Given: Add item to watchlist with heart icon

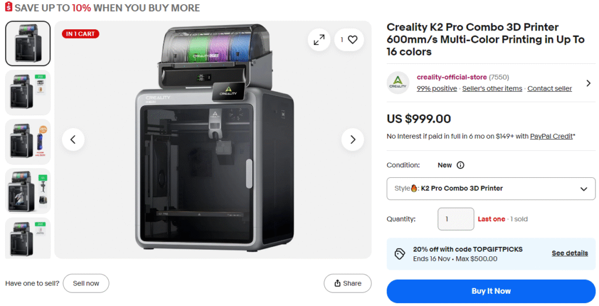Looking at the screenshot, I should pyautogui.click(x=352, y=40).
